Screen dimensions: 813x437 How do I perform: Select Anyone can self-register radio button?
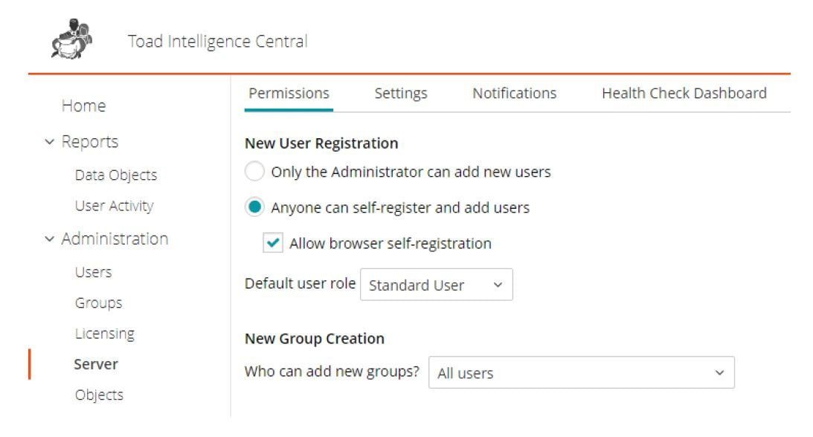pos(254,207)
